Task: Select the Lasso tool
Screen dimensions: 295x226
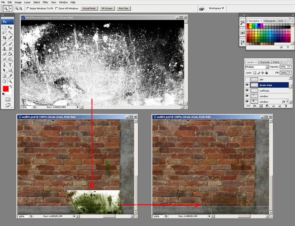Action: click(4, 33)
